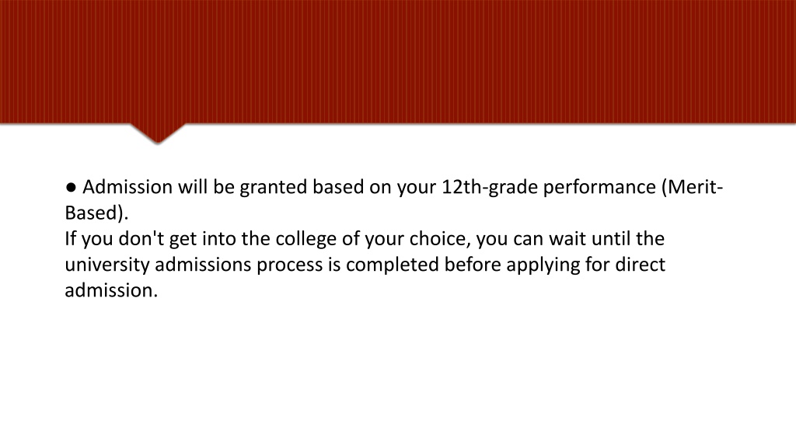Click the word "Admission" in first line
The width and height of the screenshot is (796, 447).
(x=127, y=187)
